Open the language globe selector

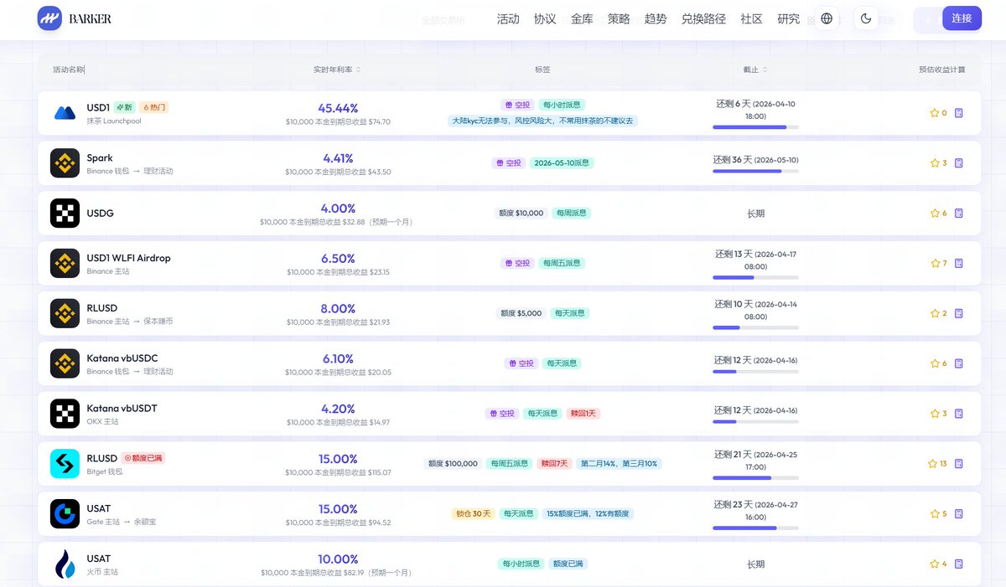(827, 18)
